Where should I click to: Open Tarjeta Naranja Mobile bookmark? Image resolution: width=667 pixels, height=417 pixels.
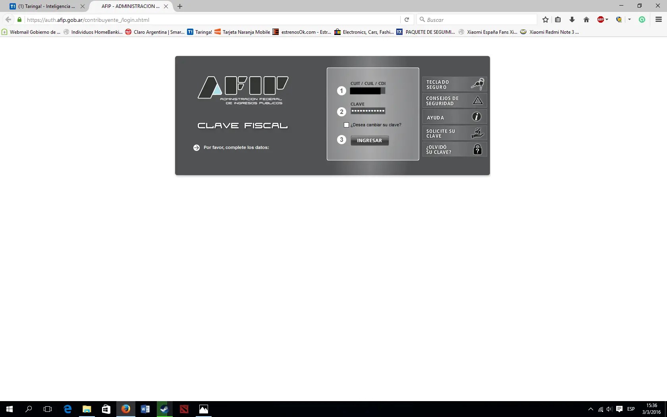coord(242,32)
